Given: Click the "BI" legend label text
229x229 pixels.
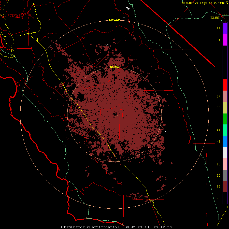Looking at the screenshot, I should pos(218,187).
